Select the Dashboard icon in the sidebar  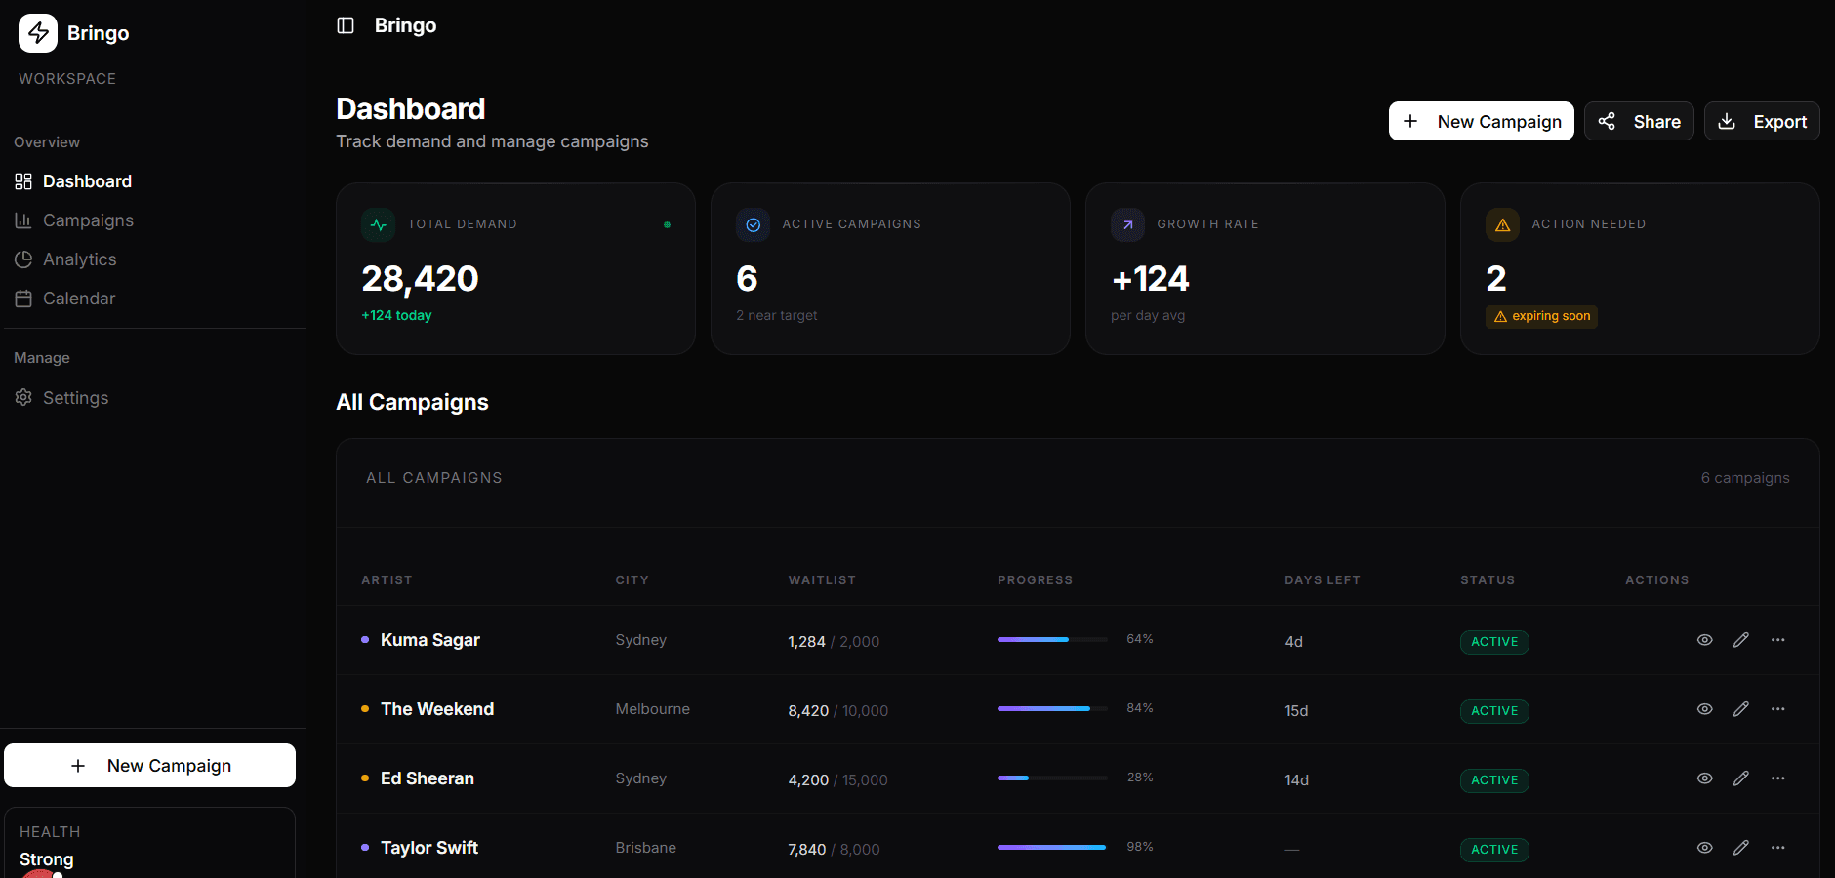coord(23,180)
